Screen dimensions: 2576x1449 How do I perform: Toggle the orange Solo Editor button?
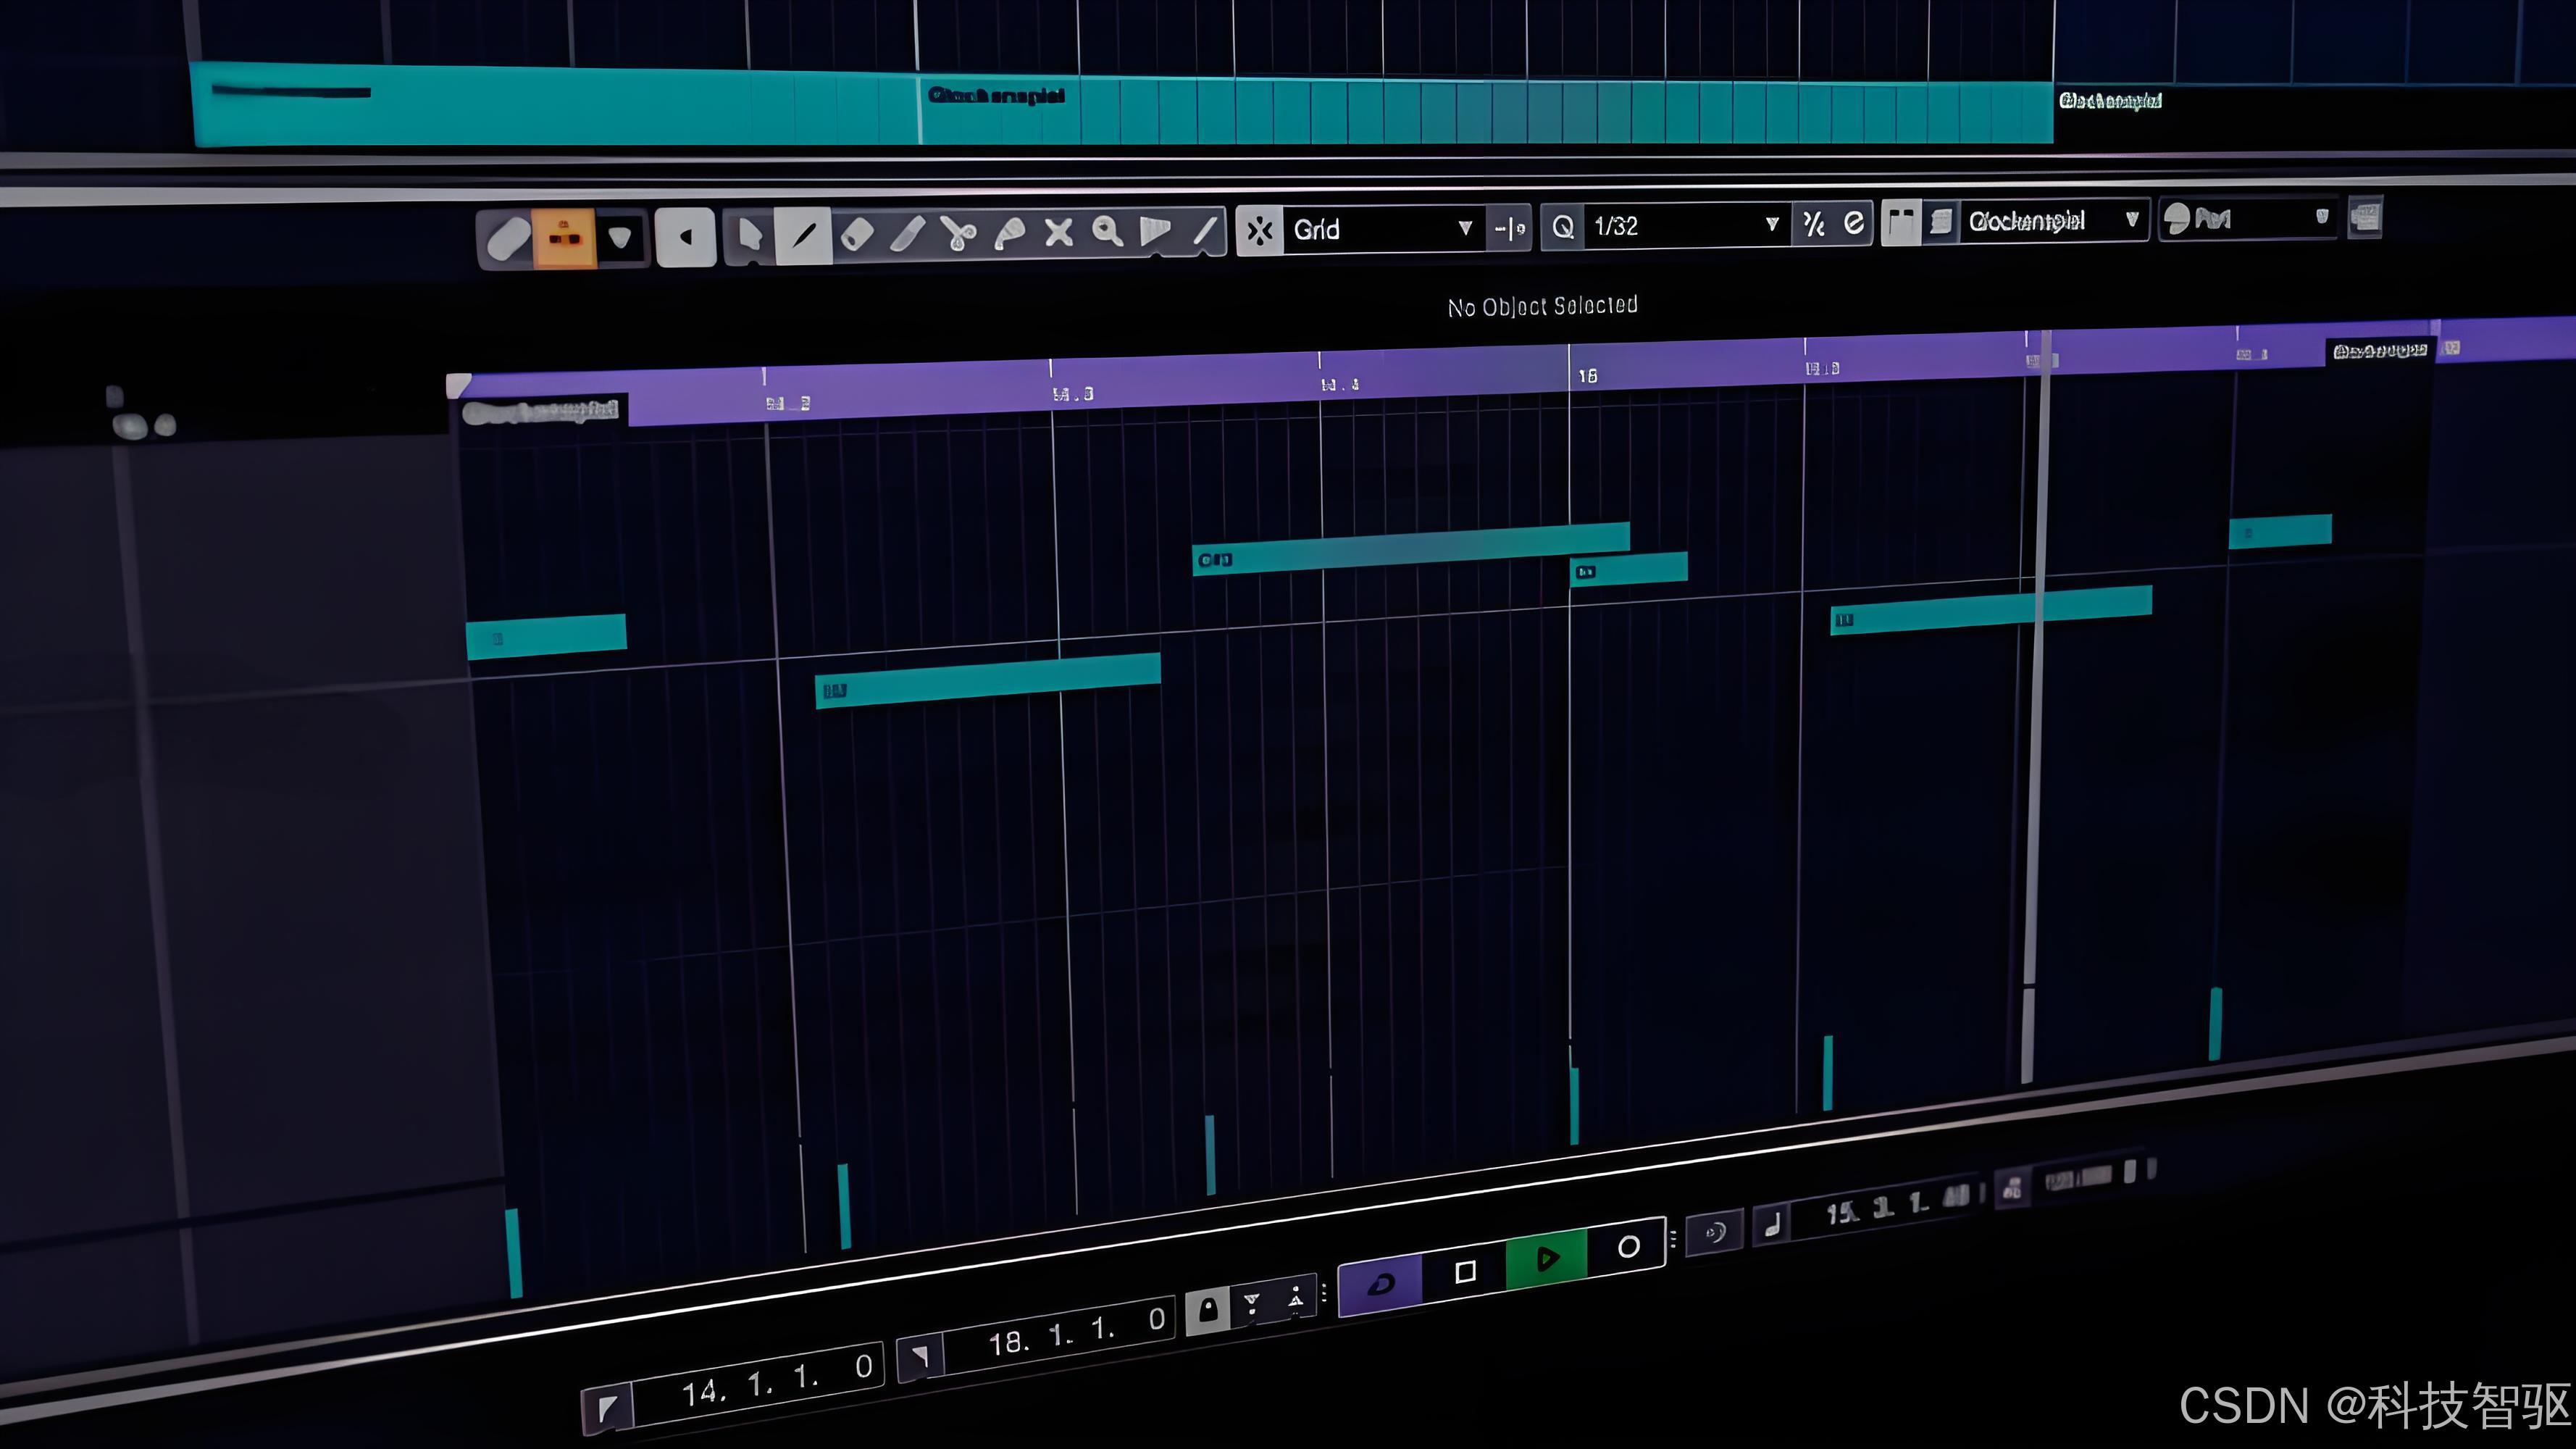pos(565,238)
